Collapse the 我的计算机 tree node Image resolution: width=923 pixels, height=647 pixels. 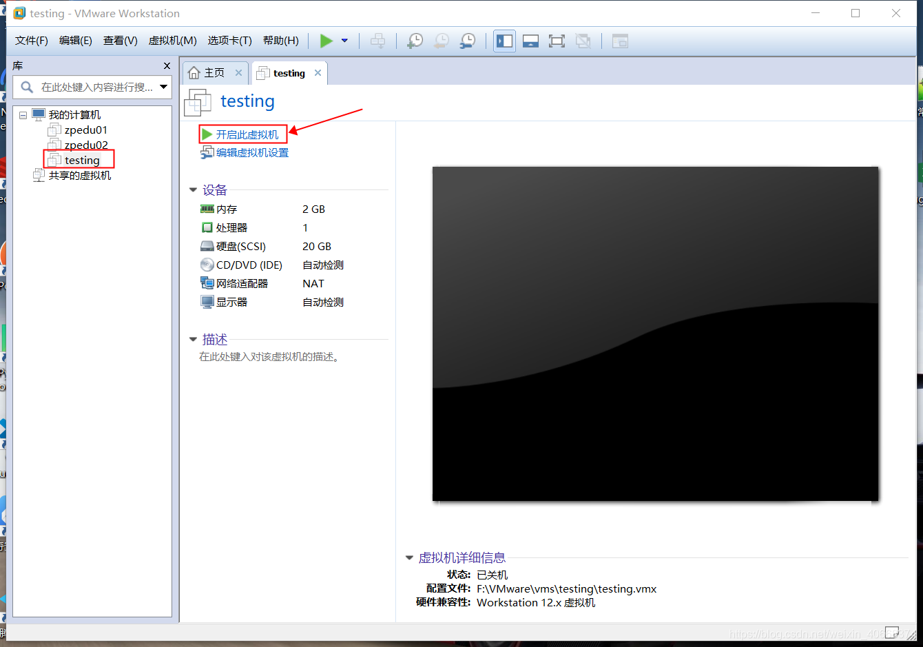(x=23, y=115)
